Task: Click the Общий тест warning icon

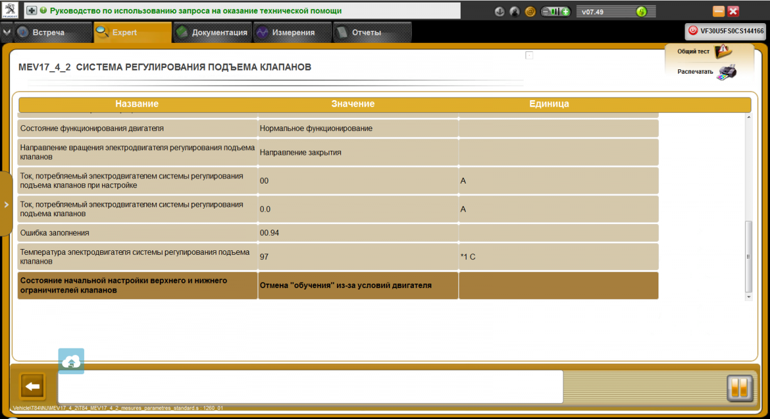Action: click(723, 51)
